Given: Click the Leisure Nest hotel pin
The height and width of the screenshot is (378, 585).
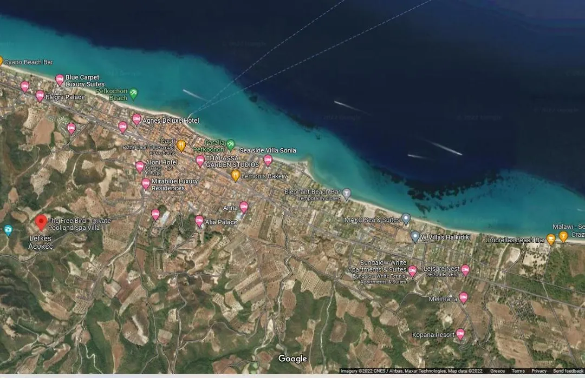Looking at the screenshot, I should (465, 270).
